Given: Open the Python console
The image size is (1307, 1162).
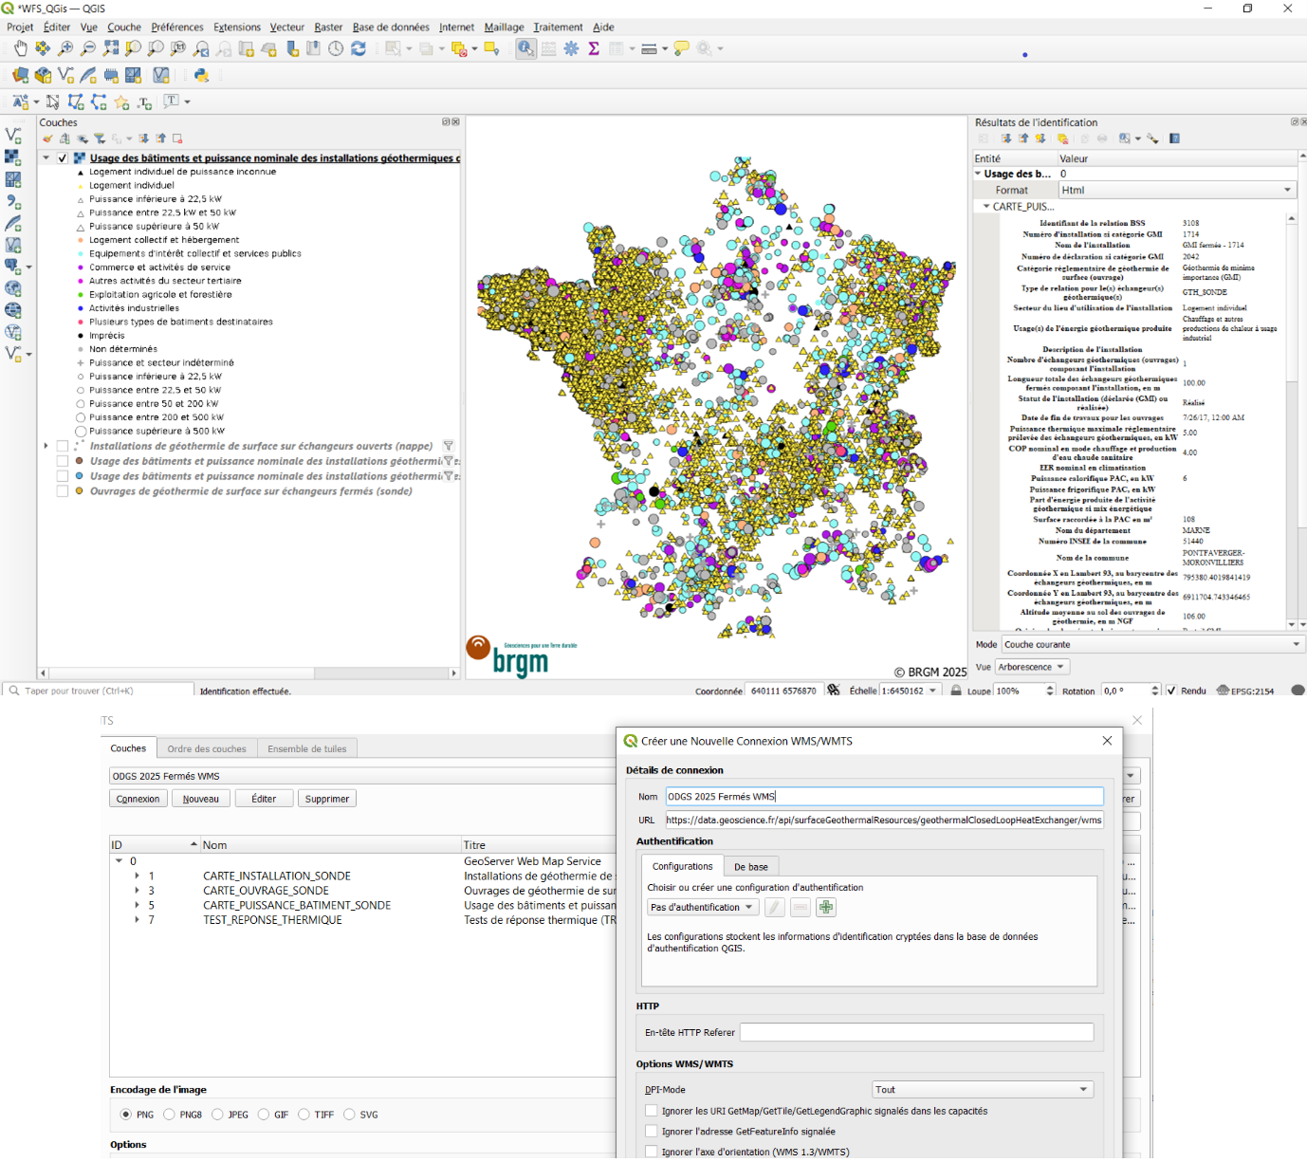Looking at the screenshot, I should pyautogui.click(x=201, y=75).
